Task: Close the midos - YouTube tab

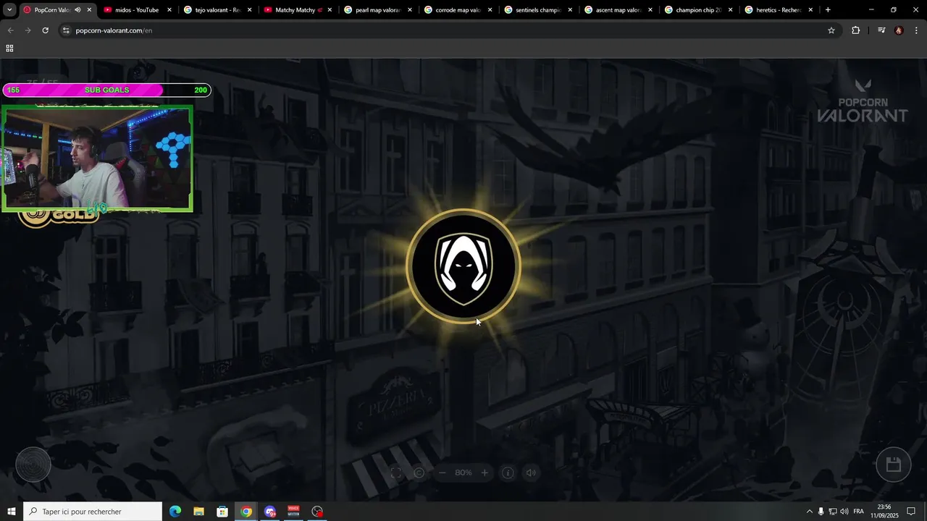Action: tap(169, 10)
